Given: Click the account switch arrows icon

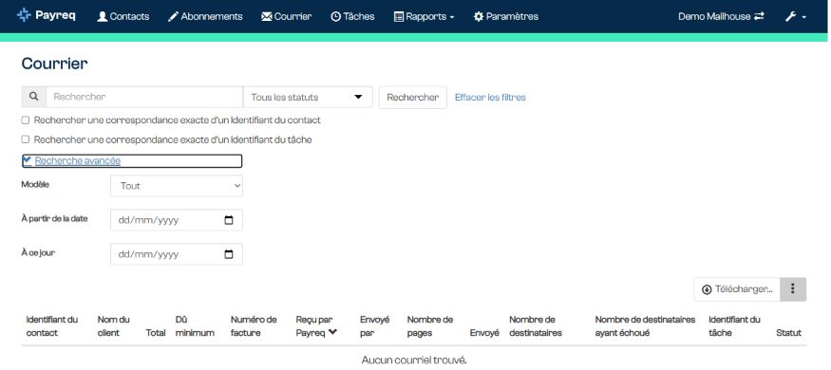Looking at the screenshot, I should 759,16.
